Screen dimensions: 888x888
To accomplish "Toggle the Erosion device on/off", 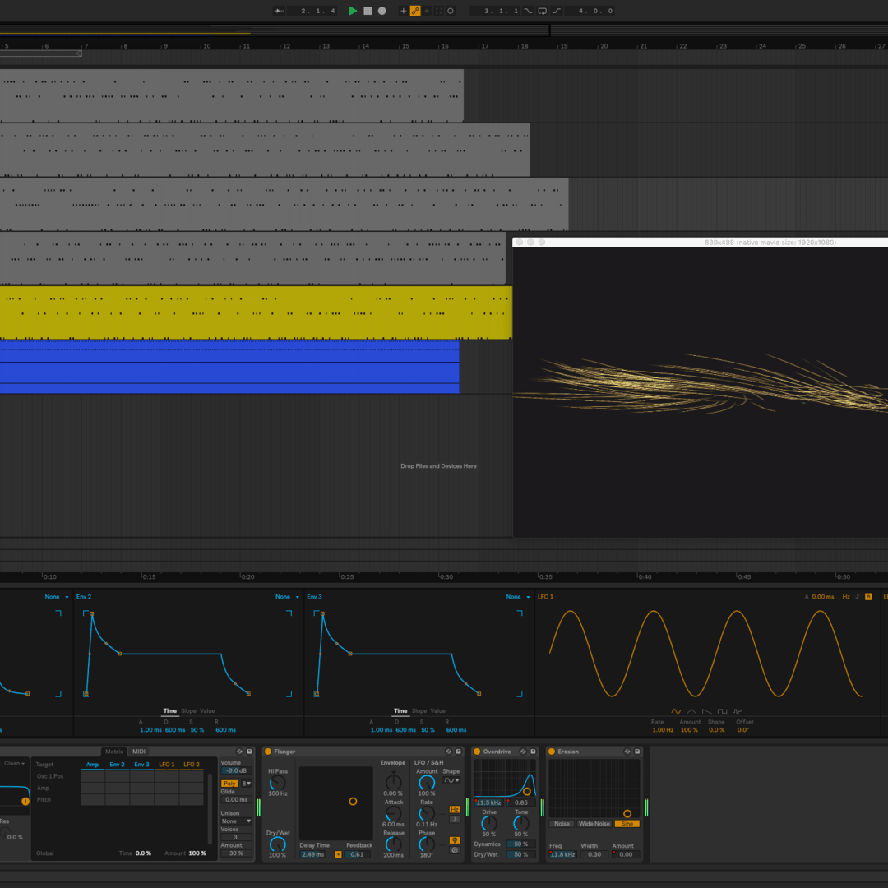I will click(552, 752).
